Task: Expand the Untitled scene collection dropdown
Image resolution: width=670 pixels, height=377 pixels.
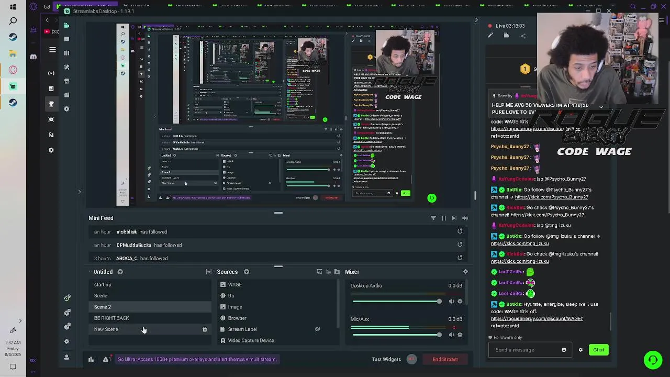Action: 90,272
